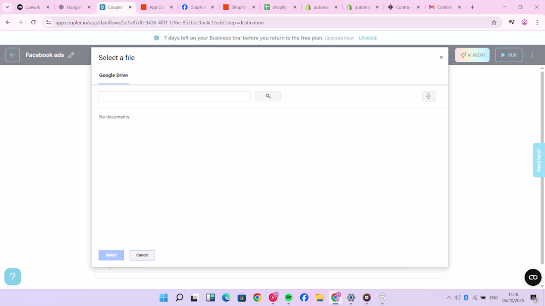Viewport: 545px width, 306px height.
Task: Click the info icon in trial banner
Action: 157,38
